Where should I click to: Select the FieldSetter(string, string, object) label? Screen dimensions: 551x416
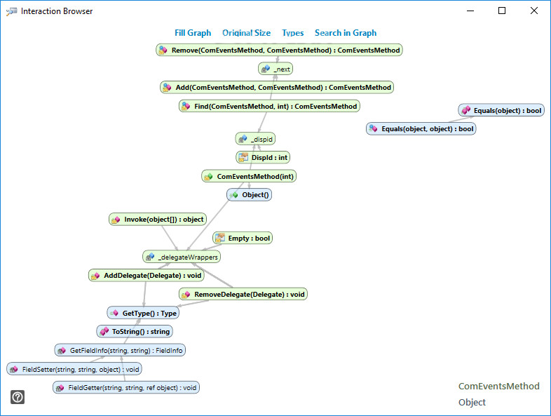pyautogui.click(x=81, y=370)
